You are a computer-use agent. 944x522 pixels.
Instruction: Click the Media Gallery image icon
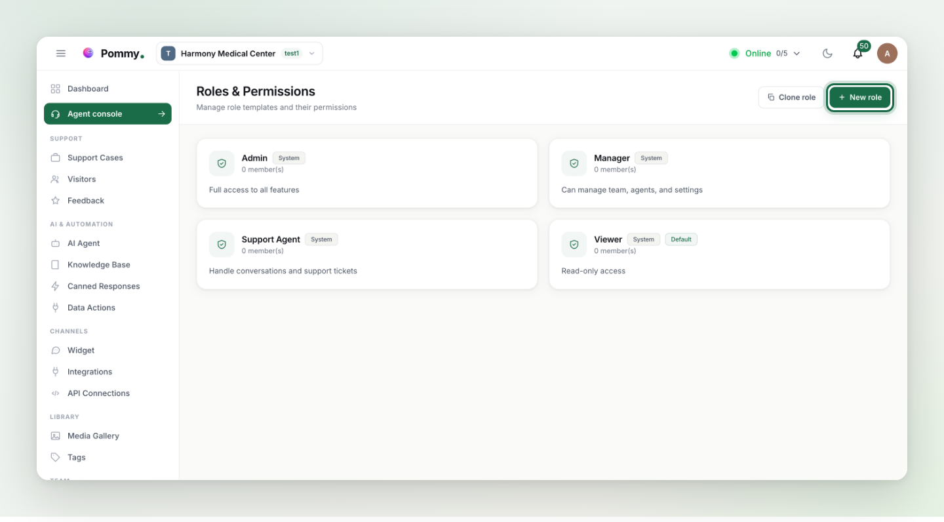[x=56, y=436]
